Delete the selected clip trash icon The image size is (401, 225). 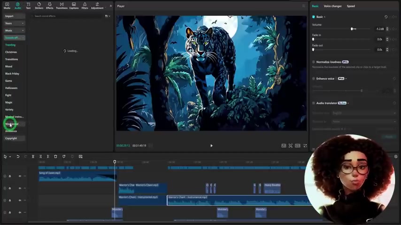[55, 157]
